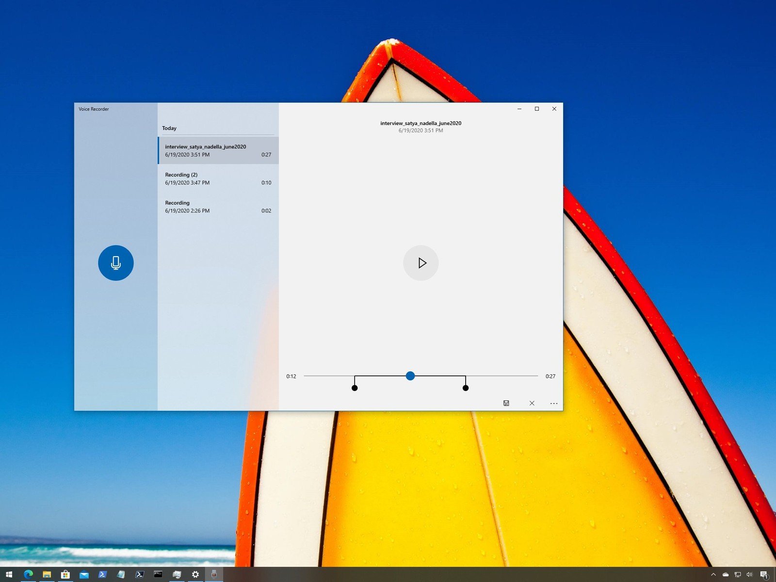Click the right trim handle on the timeline
The width and height of the screenshot is (776, 582).
(466, 387)
